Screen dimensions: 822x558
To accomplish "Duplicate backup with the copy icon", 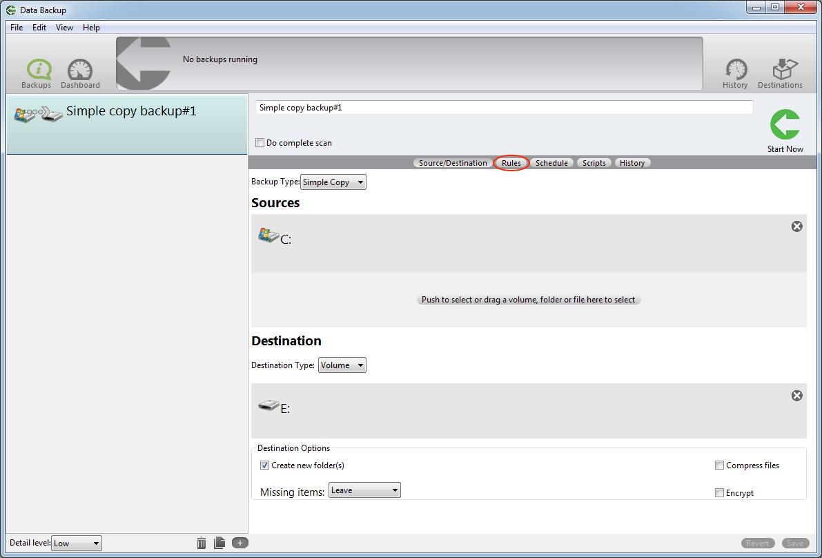I will [219, 543].
